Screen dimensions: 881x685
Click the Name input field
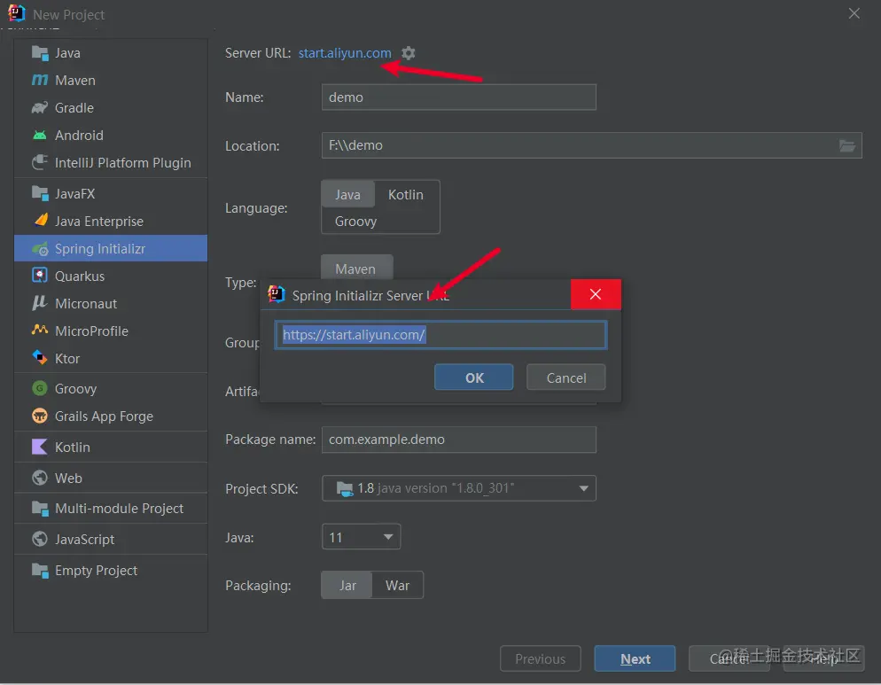[458, 97]
